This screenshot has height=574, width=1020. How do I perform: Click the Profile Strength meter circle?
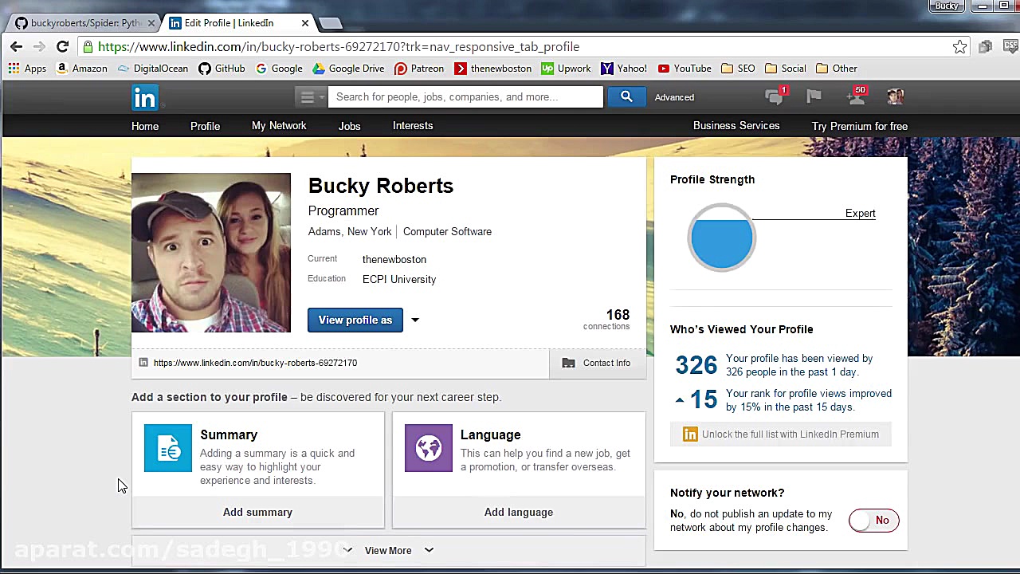coord(721,238)
